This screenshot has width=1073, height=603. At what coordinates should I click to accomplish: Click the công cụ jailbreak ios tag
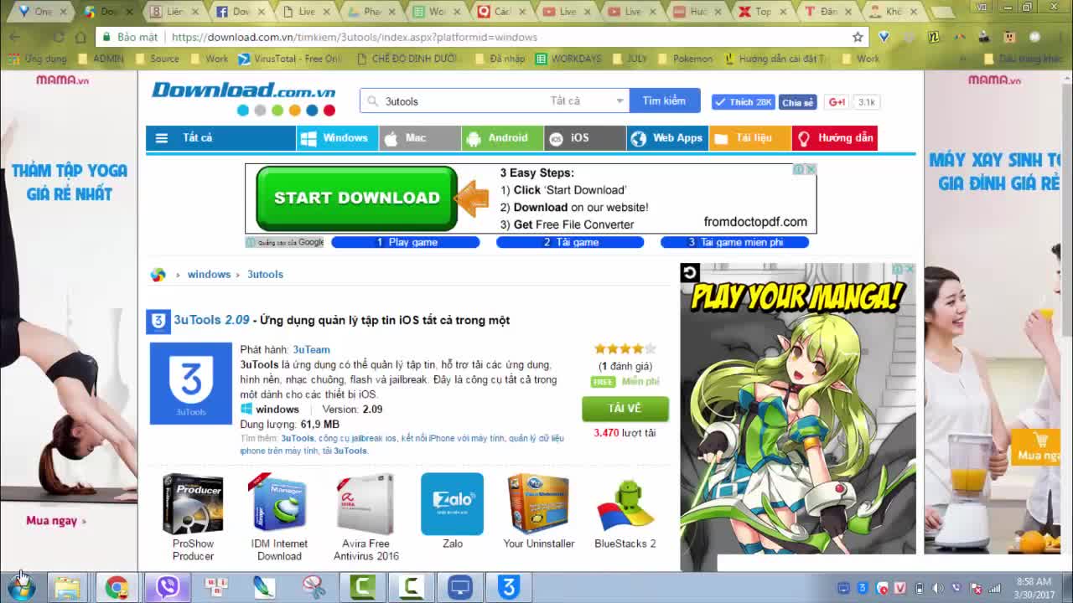(357, 439)
